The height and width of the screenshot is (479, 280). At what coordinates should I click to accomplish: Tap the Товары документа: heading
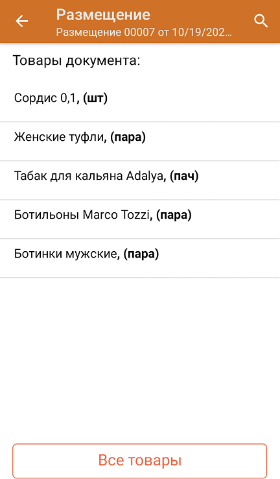tap(76, 60)
